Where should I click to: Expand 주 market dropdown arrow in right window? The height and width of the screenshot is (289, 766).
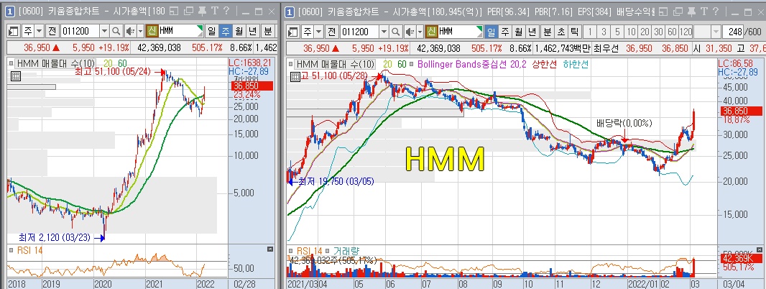(318, 32)
